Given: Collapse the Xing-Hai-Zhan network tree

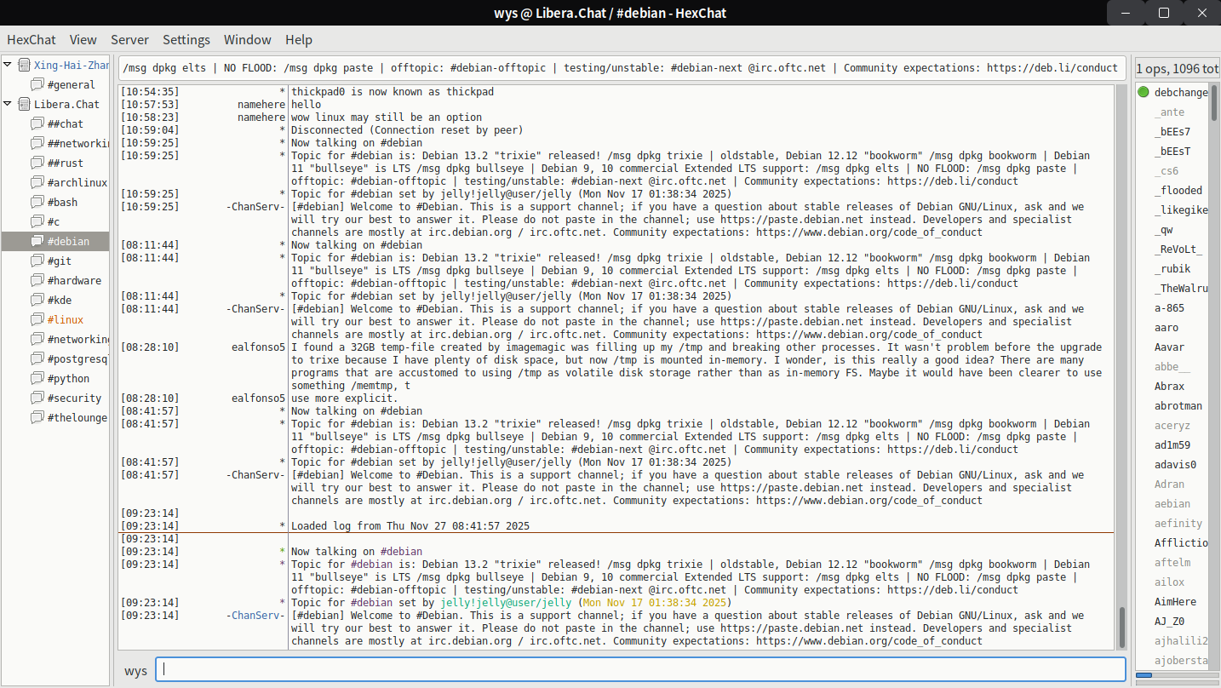Looking at the screenshot, I should pyautogui.click(x=8, y=65).
